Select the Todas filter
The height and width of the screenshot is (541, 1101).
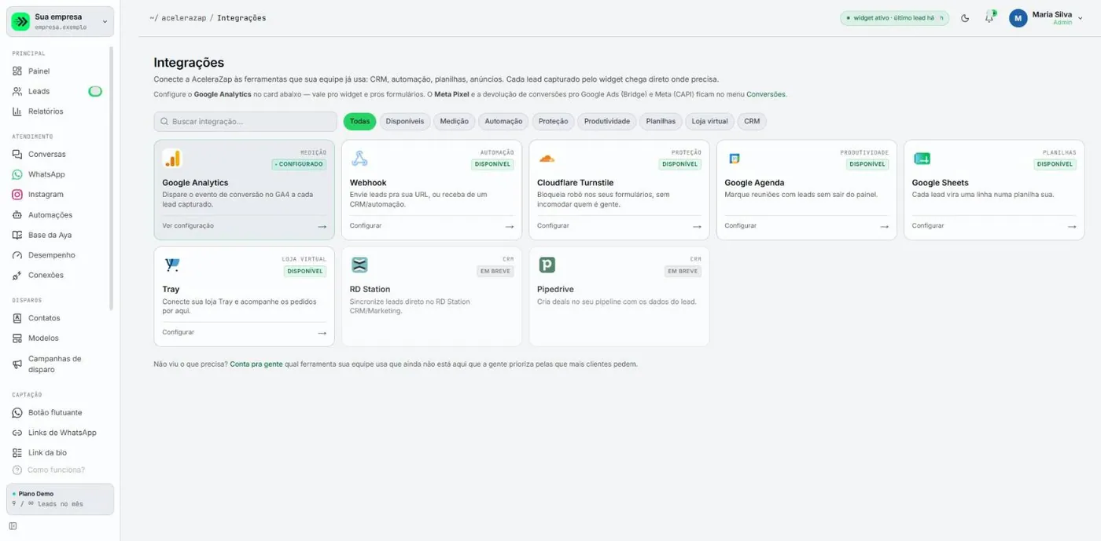pos(359,122)
